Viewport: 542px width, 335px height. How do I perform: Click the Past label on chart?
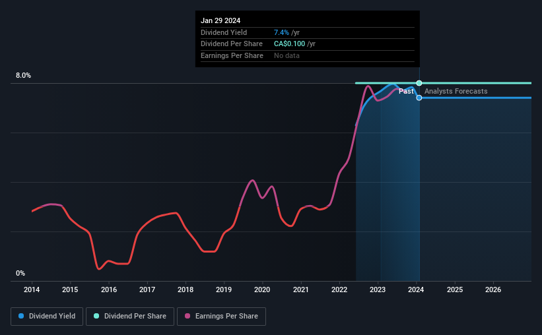click(x=406, y=91)
